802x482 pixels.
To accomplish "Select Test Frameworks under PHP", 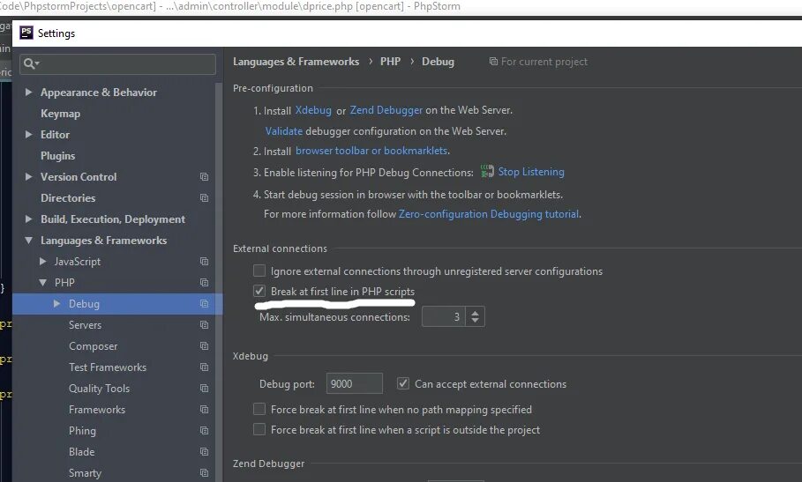I will (x=108, y=367).
